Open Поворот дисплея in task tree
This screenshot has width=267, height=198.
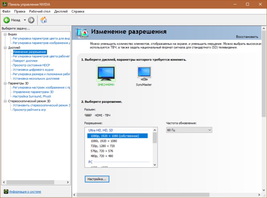25,61
